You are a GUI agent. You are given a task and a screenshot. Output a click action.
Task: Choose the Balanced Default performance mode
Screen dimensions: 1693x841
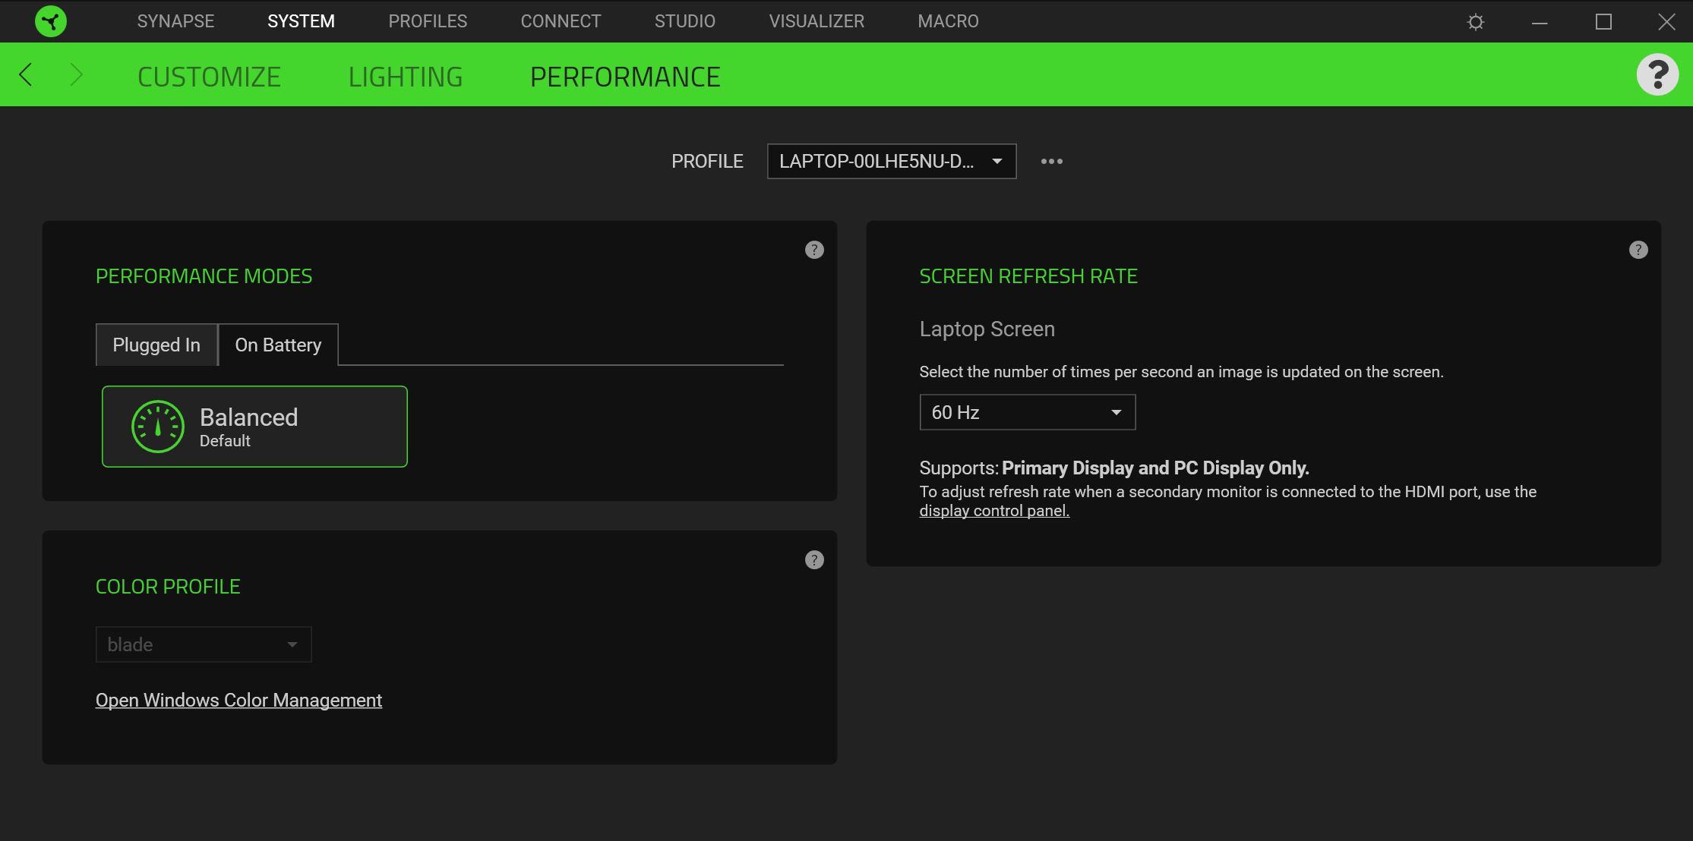[x=254, y=427]
